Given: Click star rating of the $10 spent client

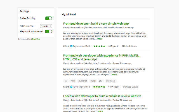Looking at the screenshot, I should pos(99,46).
